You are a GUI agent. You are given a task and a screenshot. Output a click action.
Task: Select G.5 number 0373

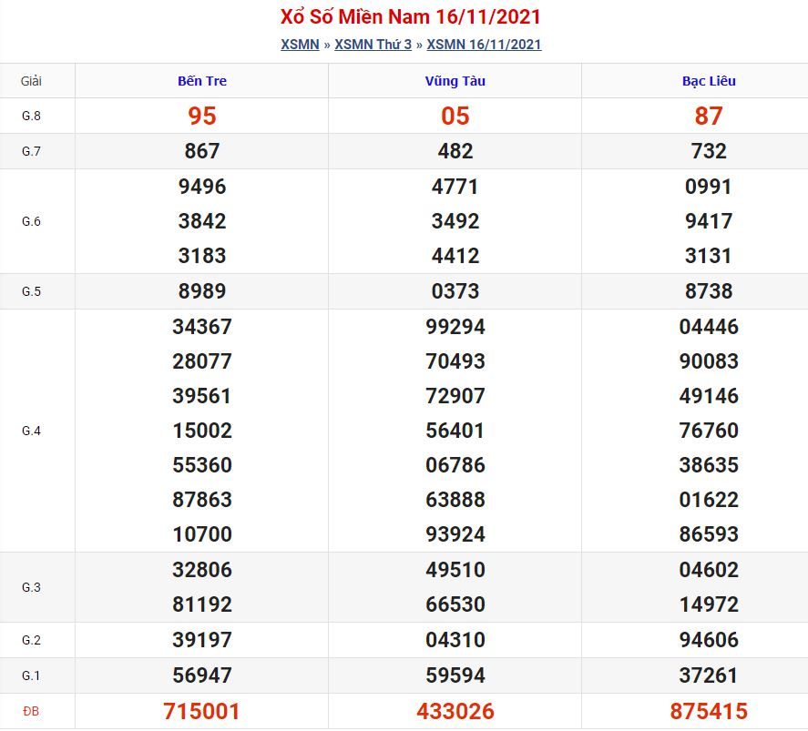click(455, 291)
